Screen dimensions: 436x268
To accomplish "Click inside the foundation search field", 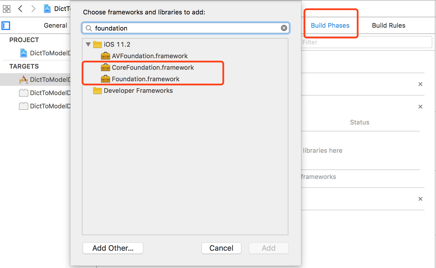I will tap(186, 28).
